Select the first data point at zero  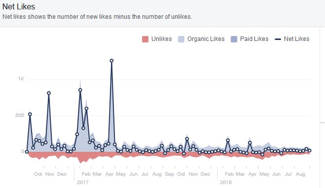pyautogui.click(x=27, y=151)
